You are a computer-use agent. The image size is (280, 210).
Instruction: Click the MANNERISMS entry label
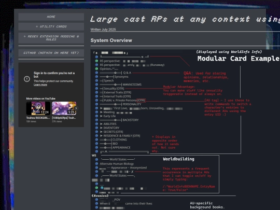[132, 85]
